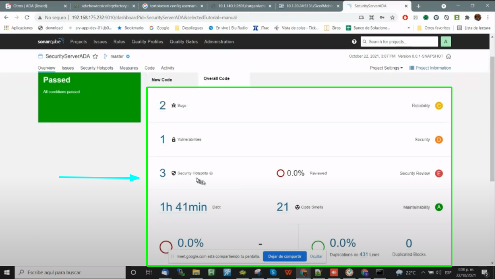
Task: Click the Security D rating badge
Action: (x=439, y=140)
